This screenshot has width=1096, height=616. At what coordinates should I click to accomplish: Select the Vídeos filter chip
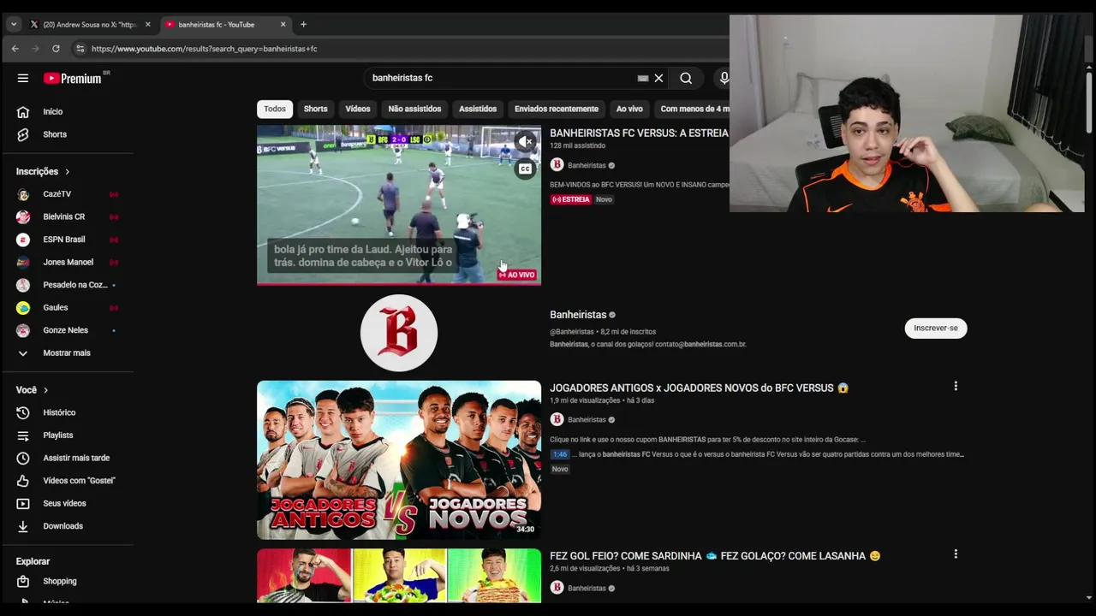click(x=358, y=109)
